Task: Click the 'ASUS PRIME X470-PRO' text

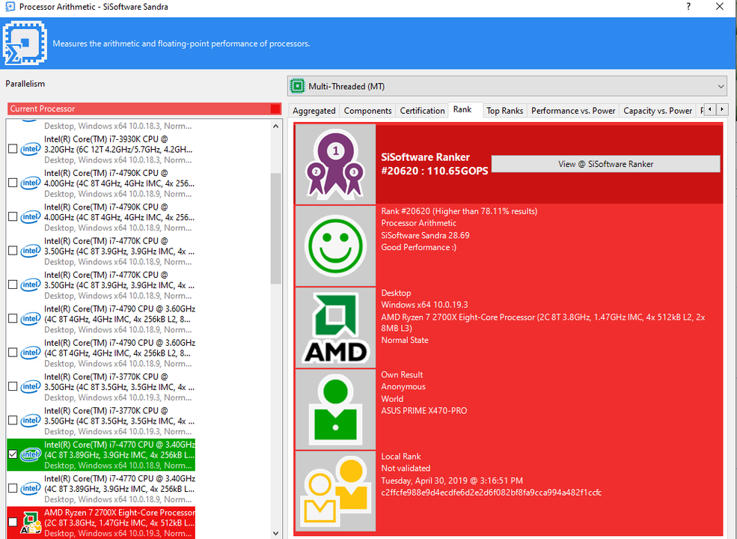Action: click(x=424, y=410)
